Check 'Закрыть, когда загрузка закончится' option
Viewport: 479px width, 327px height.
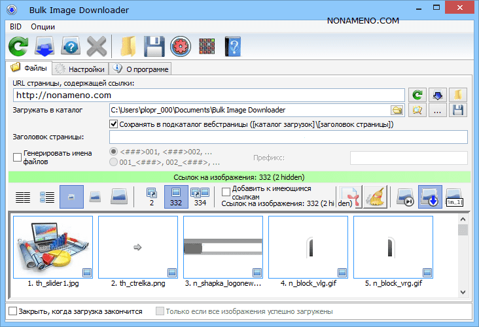click(13, 311)
